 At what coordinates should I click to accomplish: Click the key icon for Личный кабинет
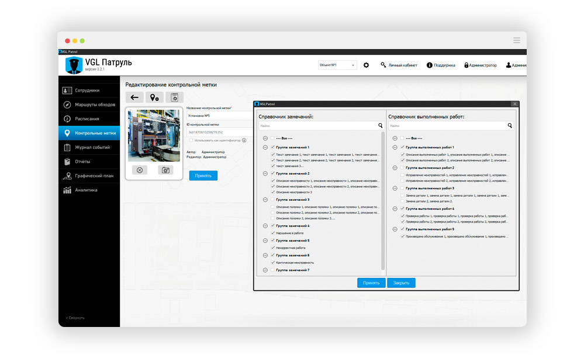(383, 65)
